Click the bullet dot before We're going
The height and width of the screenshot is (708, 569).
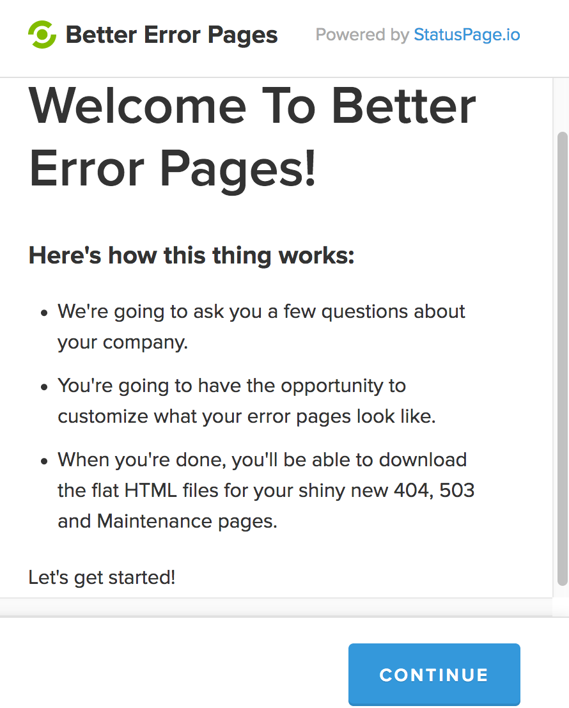tap(43, 313)
